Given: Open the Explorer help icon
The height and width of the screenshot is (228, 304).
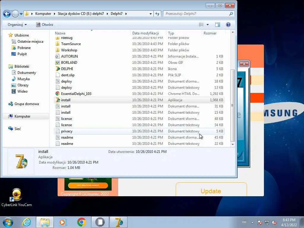Looking at the screenshot, I should [228, 25].
